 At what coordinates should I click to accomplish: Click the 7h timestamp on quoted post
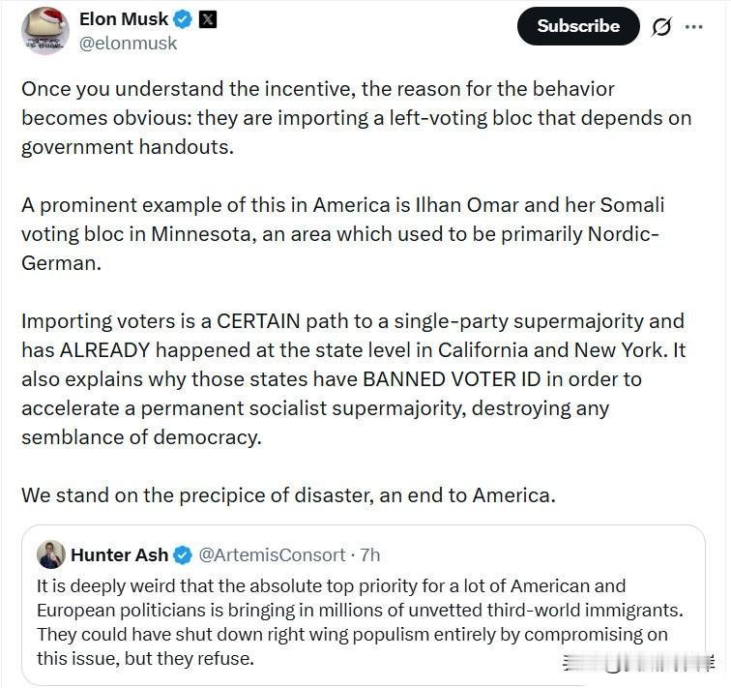(x=369, y=554)
